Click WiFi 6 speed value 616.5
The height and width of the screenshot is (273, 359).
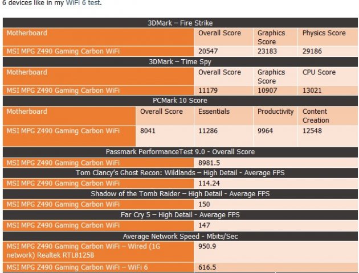(207, 267)
